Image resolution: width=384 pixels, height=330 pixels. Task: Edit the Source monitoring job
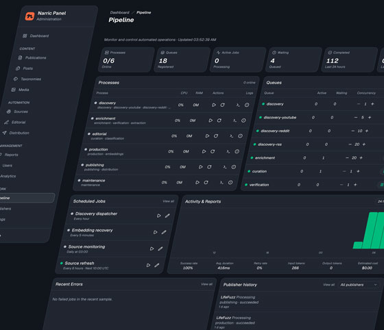[160, 249]
